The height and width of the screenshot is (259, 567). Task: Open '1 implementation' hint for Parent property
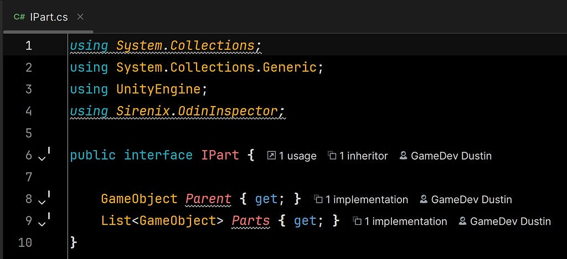pyautogui.click(x=361, y=199)
